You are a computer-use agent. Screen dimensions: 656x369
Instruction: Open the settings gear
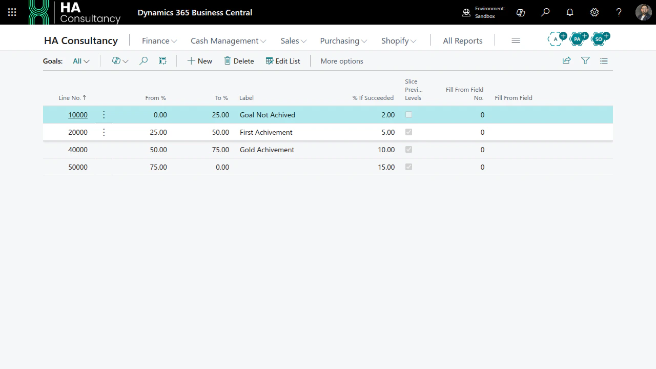594,12
